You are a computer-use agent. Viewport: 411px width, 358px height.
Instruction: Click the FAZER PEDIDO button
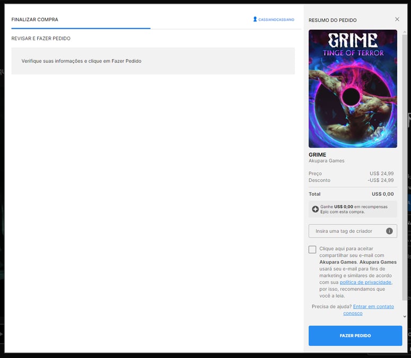click(355, 336)
